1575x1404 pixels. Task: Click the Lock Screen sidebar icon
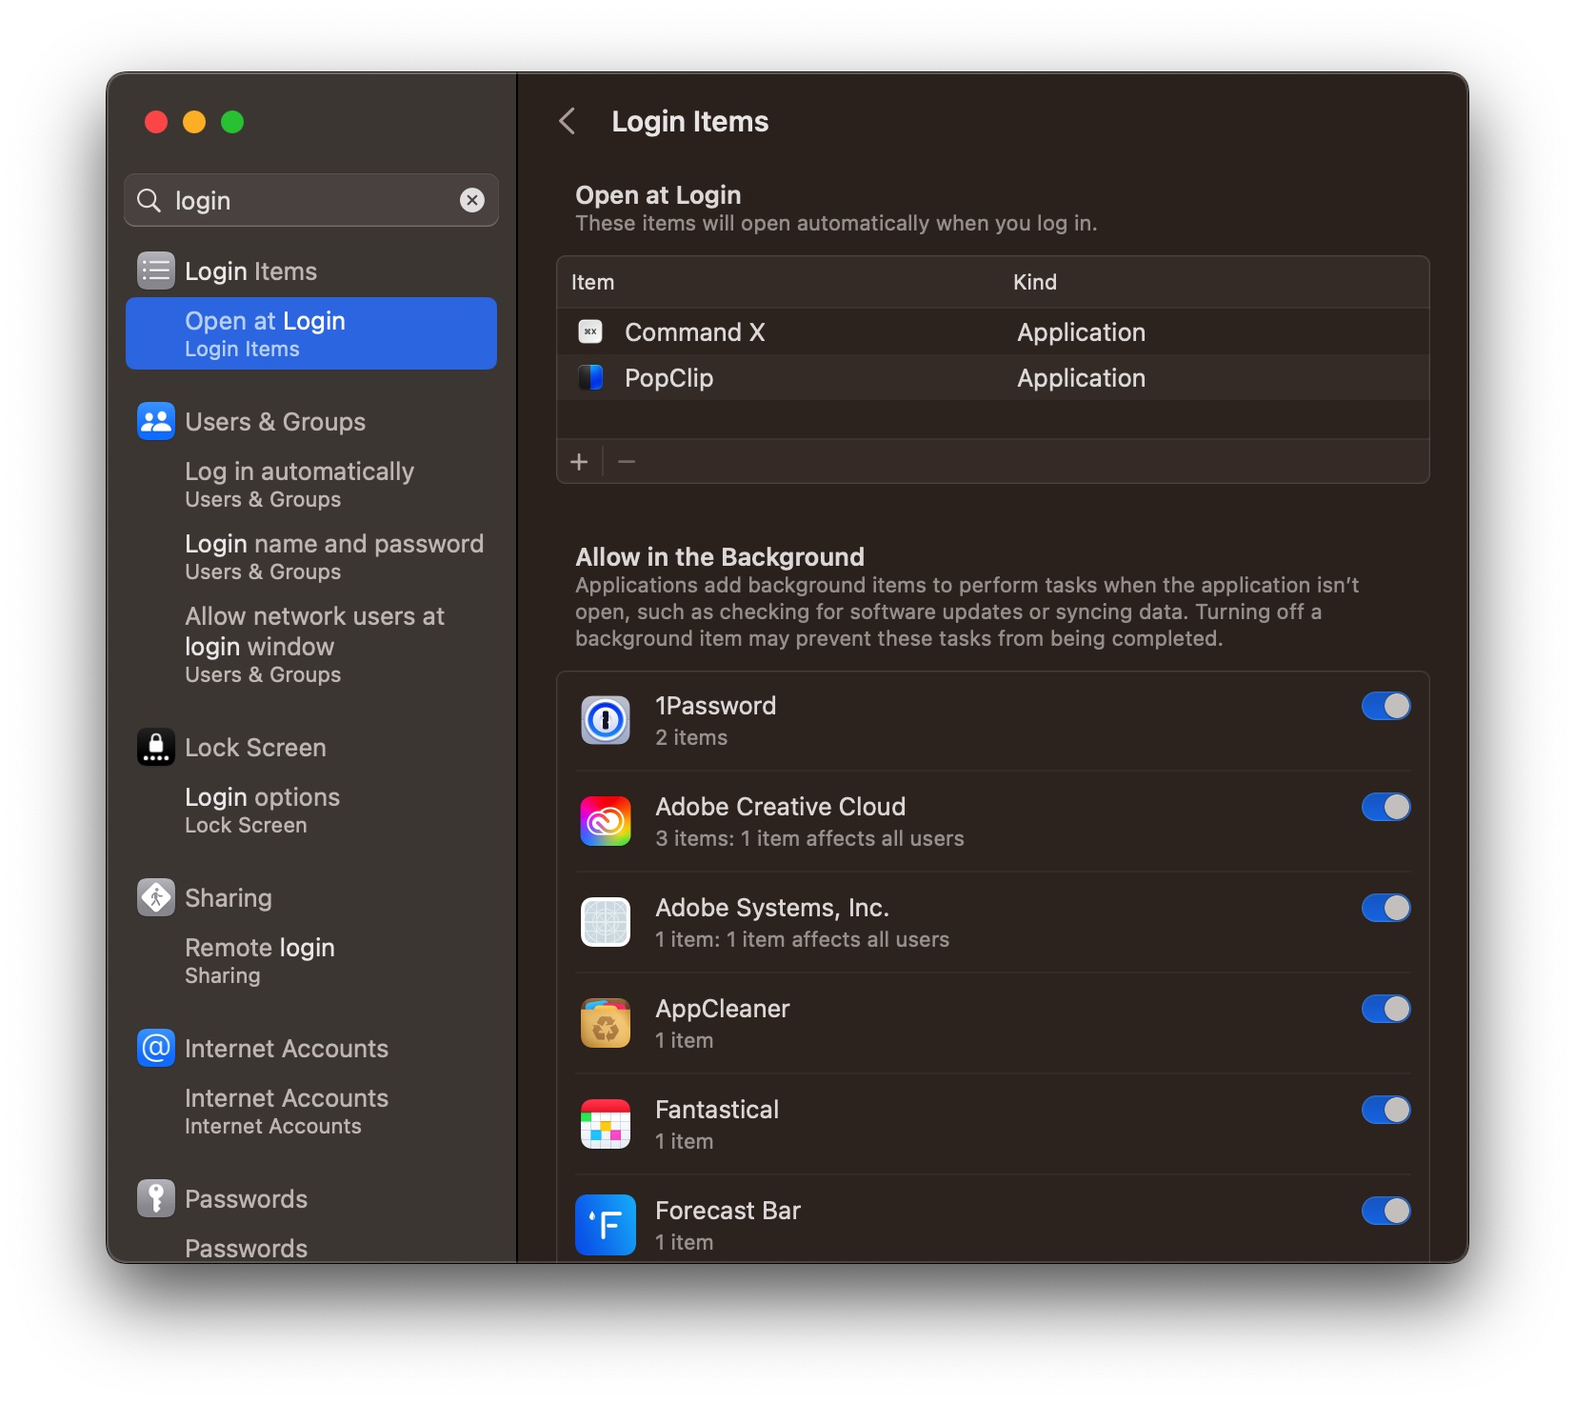[x=156, y=747]
